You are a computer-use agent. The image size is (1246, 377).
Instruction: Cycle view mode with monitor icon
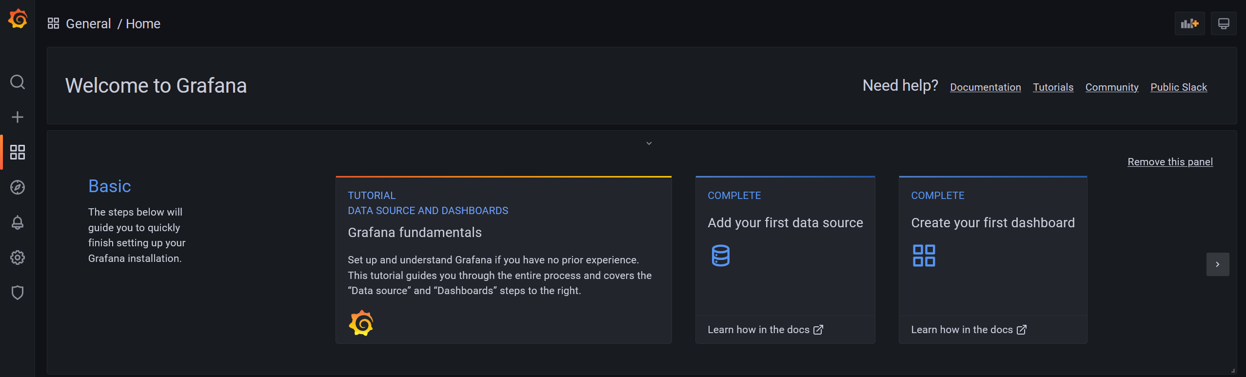pos(1224,23)
